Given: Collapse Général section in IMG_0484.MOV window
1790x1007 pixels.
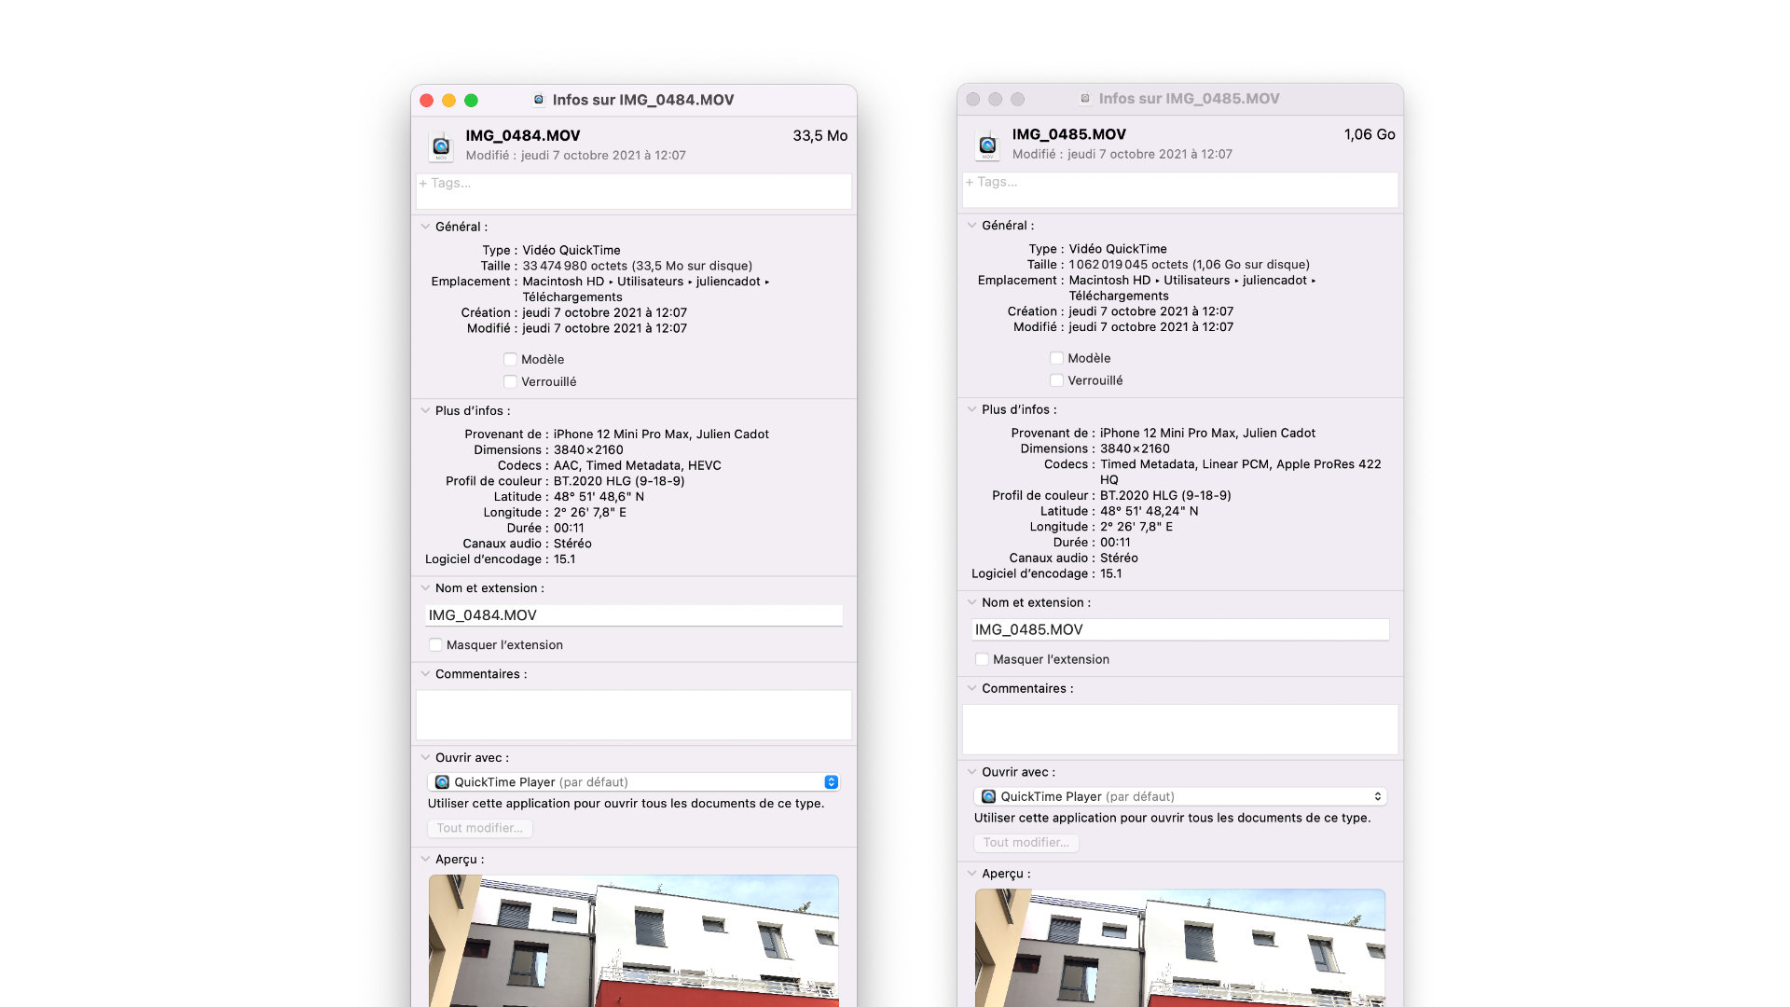Looking at the screenshot, I should point(425,227).
